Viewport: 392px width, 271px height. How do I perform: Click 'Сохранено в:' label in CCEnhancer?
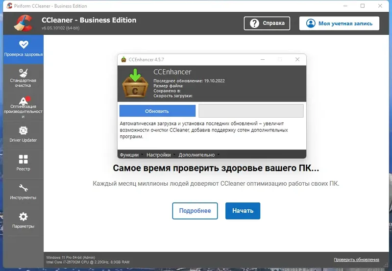tap(167, 91)
